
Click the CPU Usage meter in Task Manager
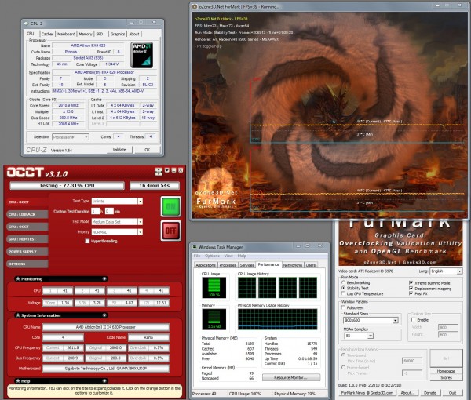(214, 288)
